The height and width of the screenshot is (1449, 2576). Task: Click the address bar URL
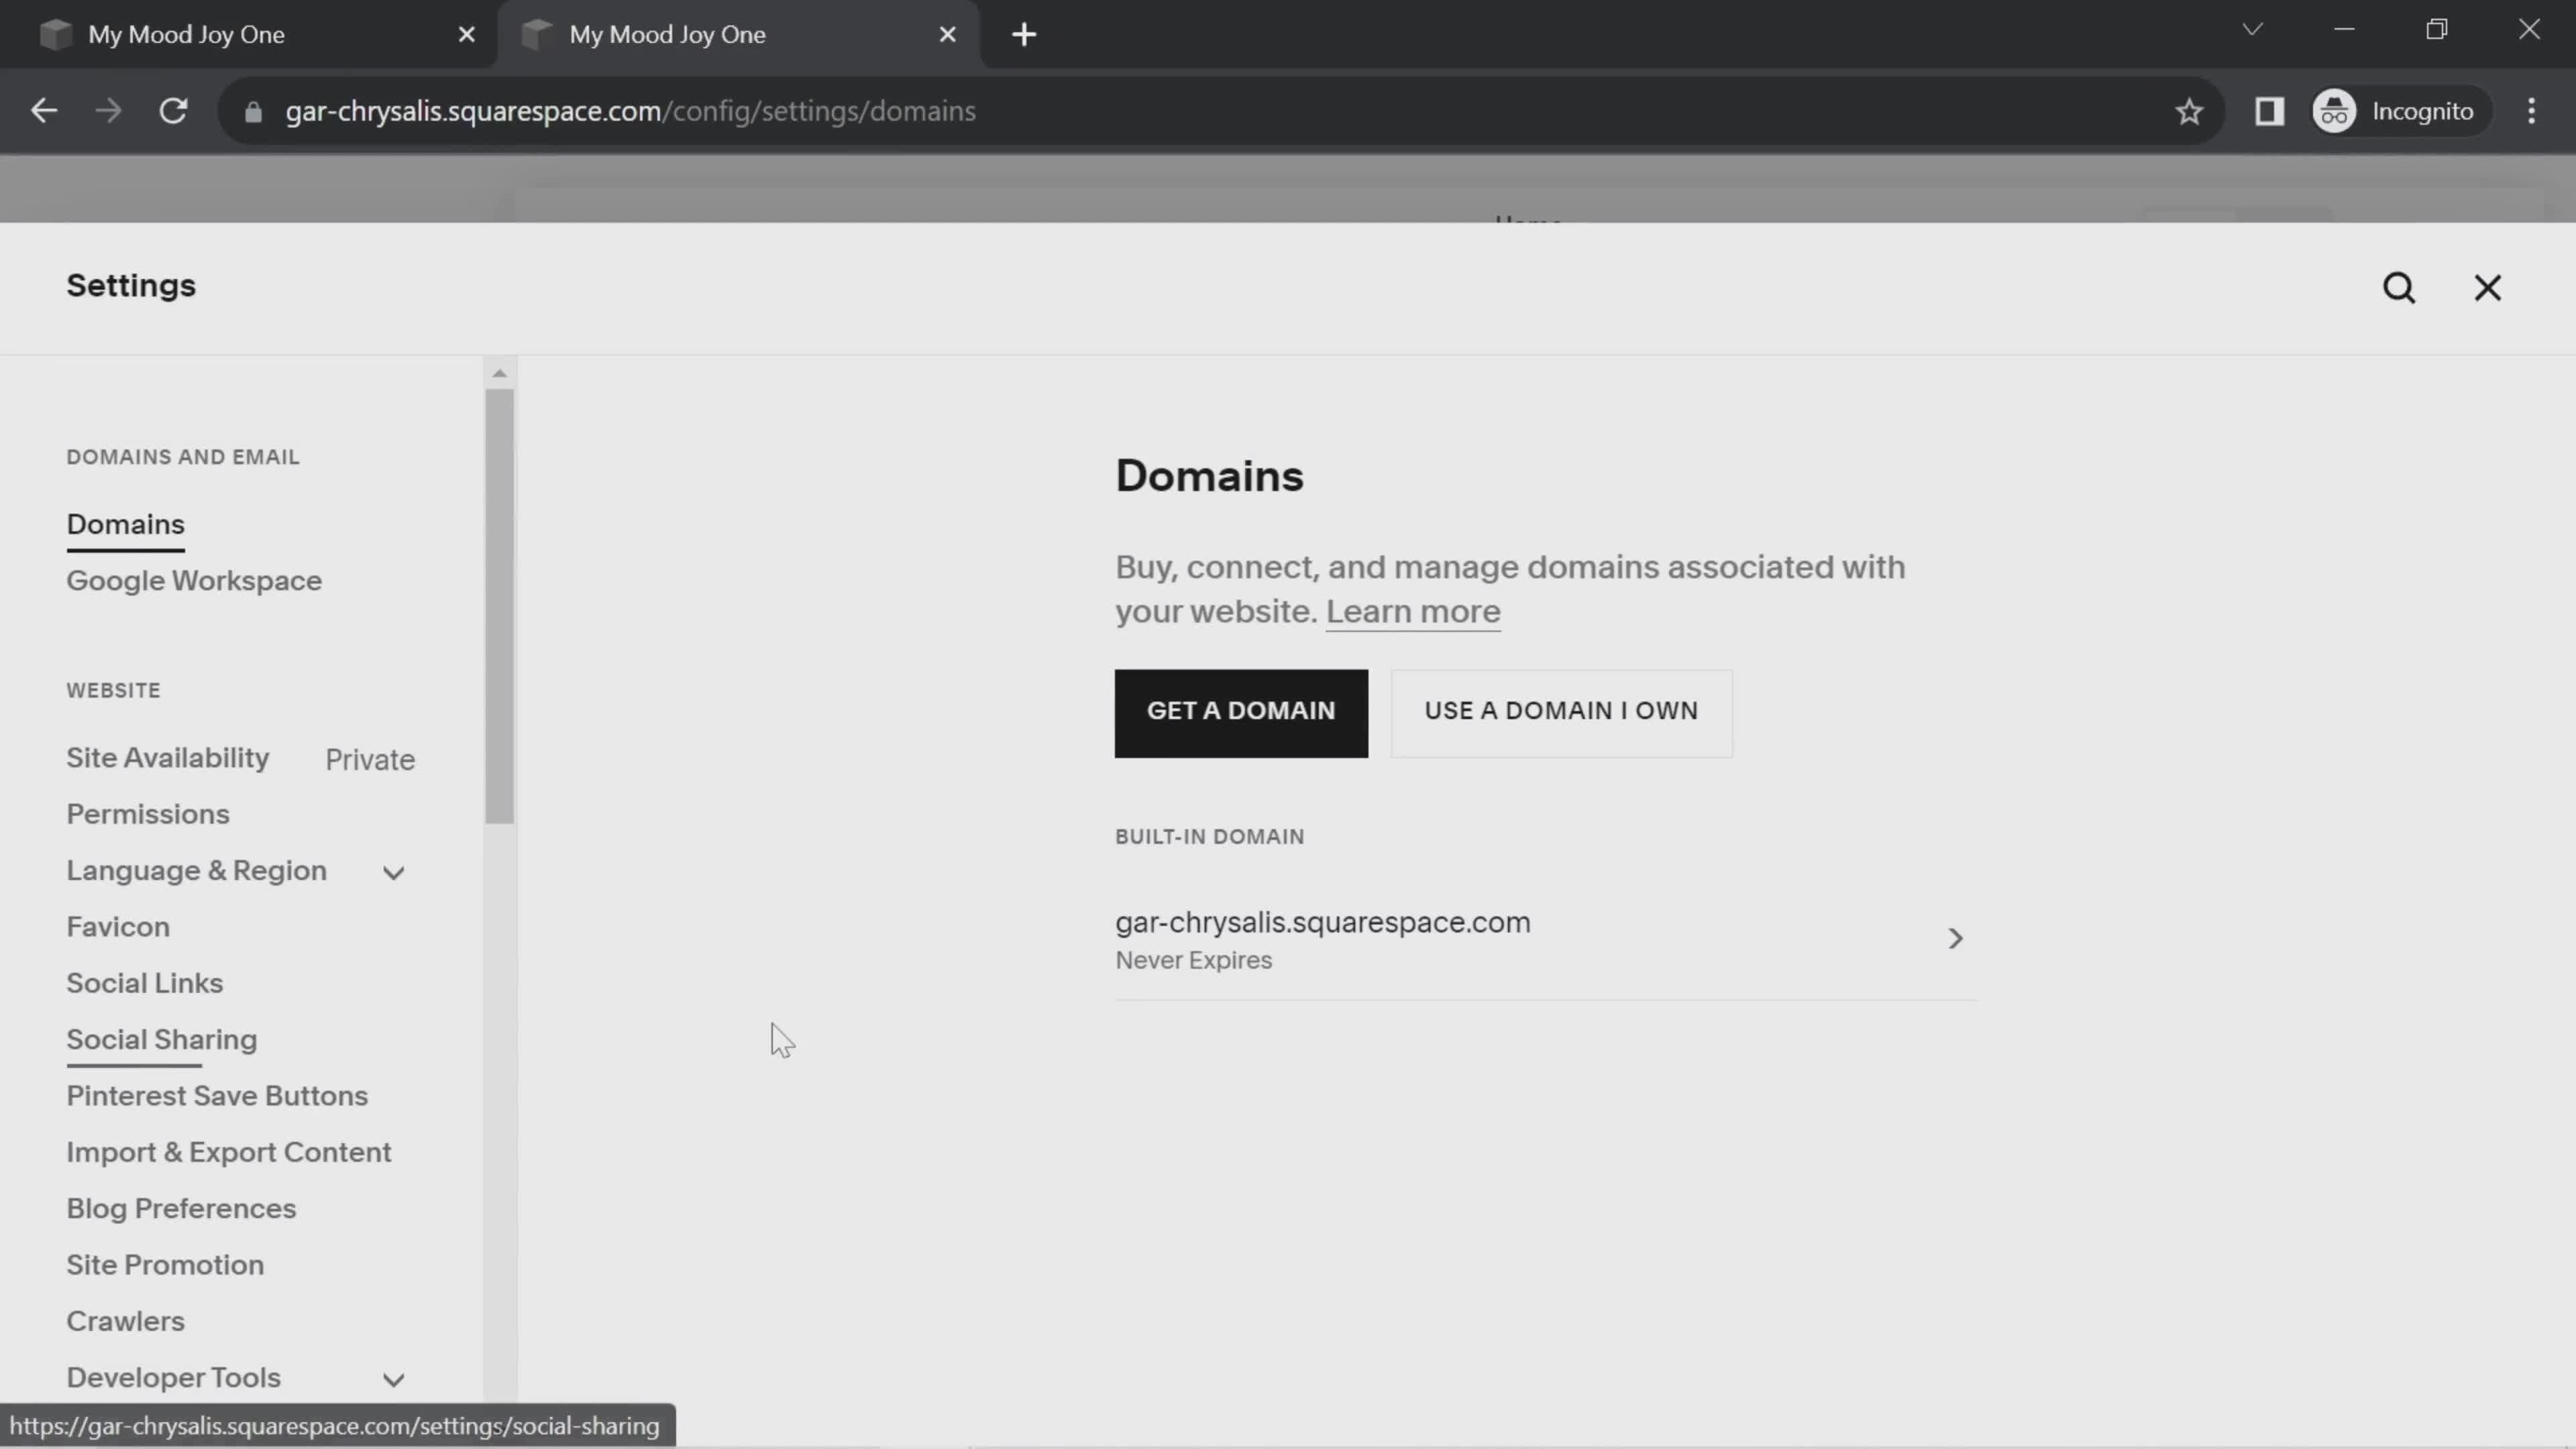coord(630,111)
